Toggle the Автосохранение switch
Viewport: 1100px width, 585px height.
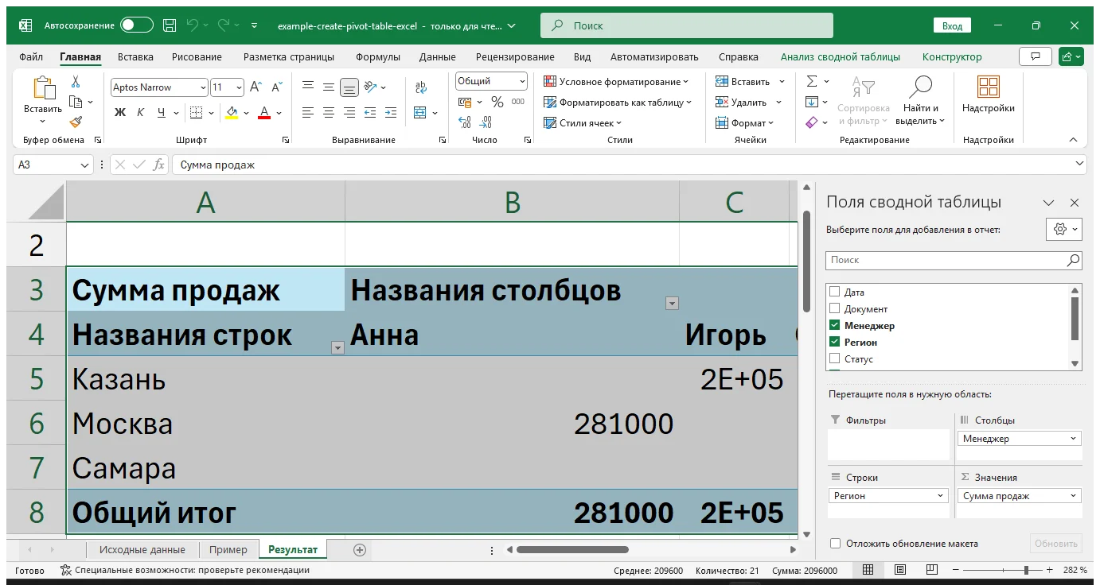point(137,25)
